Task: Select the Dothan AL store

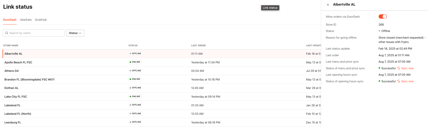Action: [x=162, y=88]
